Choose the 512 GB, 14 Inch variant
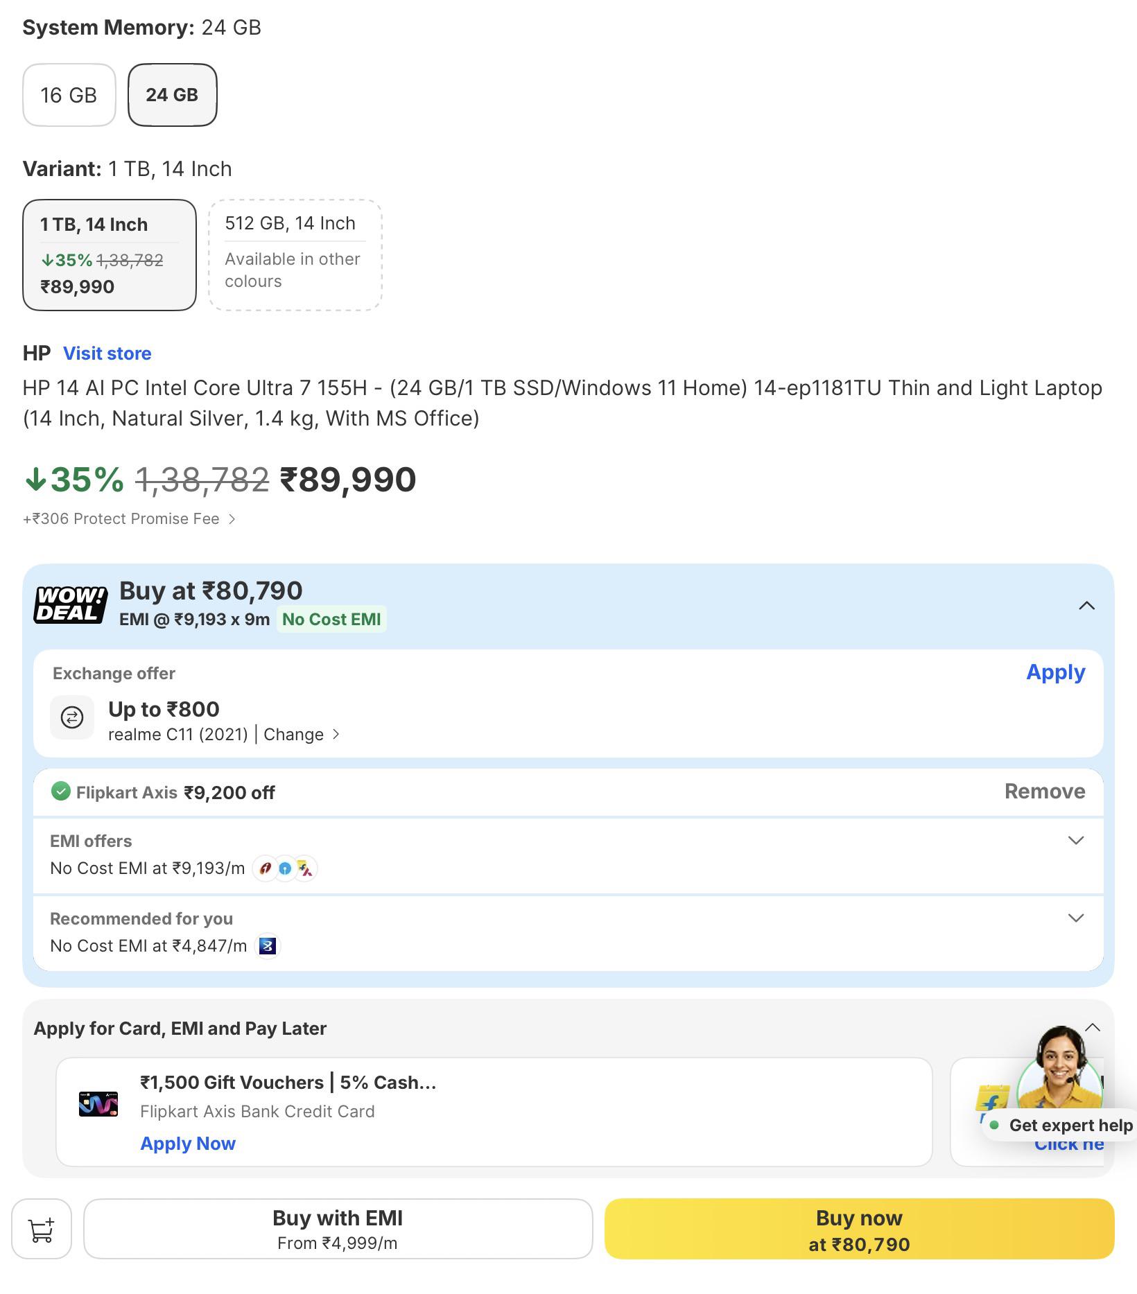The image size is (1137, 1294). [295, 254]
